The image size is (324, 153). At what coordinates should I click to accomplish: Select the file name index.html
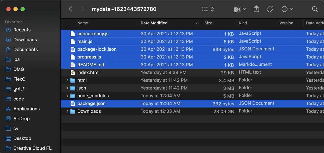(x=88, y=72)
